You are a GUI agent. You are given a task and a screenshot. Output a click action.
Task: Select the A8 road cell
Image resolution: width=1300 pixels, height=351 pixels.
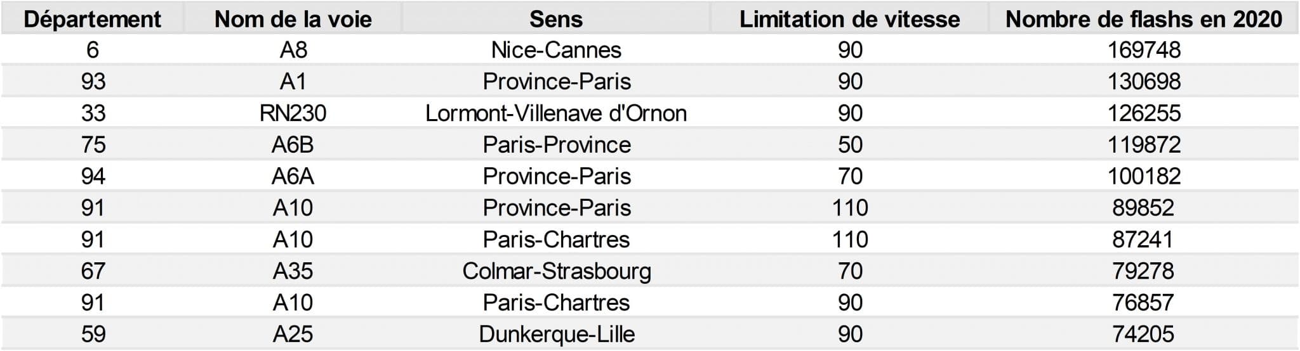pyautogui.click(x=293, y=50)
